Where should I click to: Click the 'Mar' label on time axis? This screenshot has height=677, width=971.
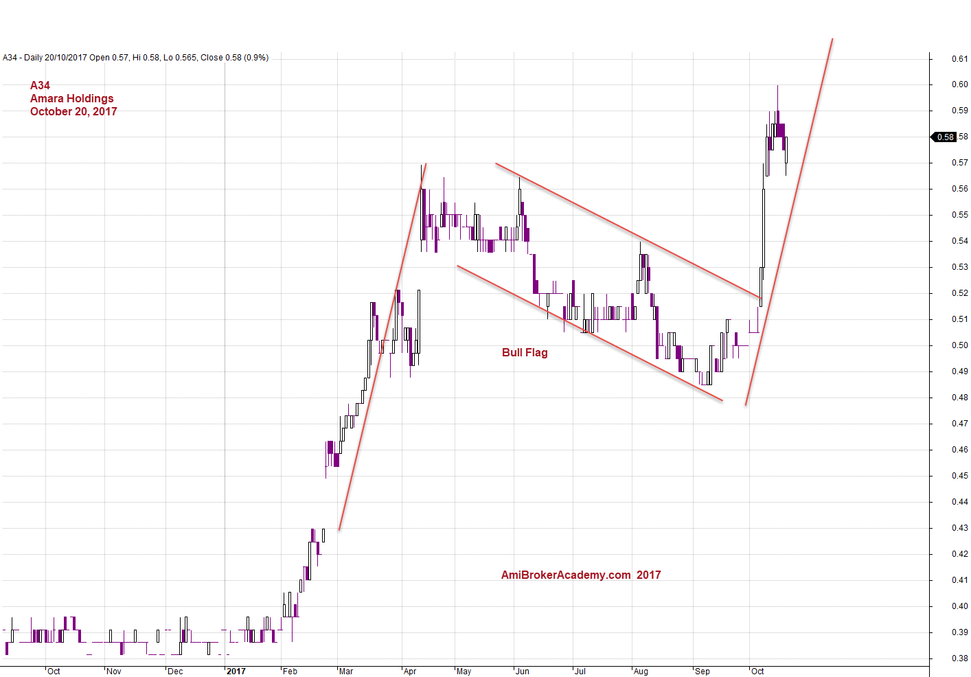tap(346, 672)
